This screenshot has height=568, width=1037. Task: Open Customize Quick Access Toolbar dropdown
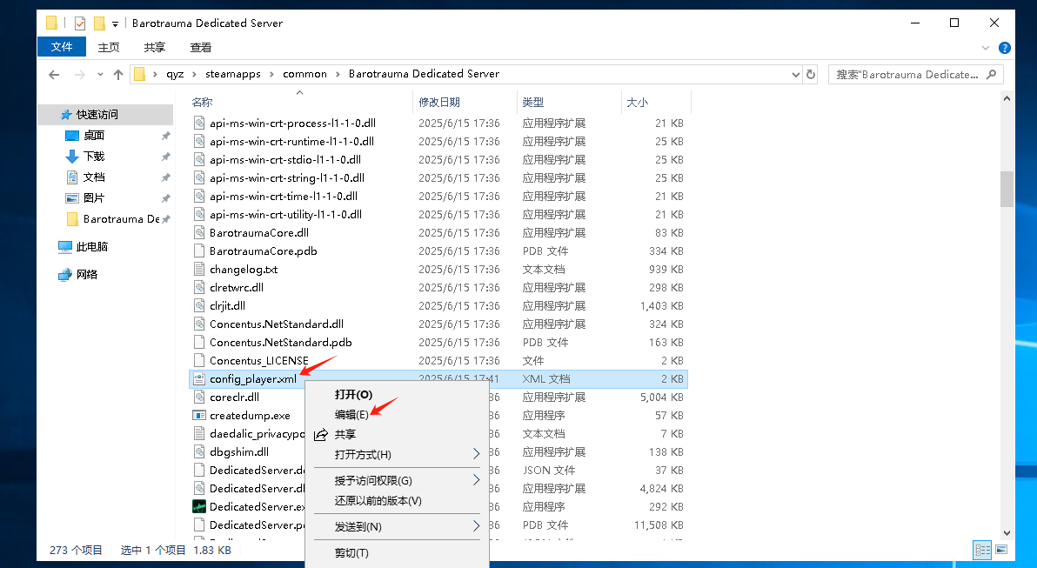115,23
